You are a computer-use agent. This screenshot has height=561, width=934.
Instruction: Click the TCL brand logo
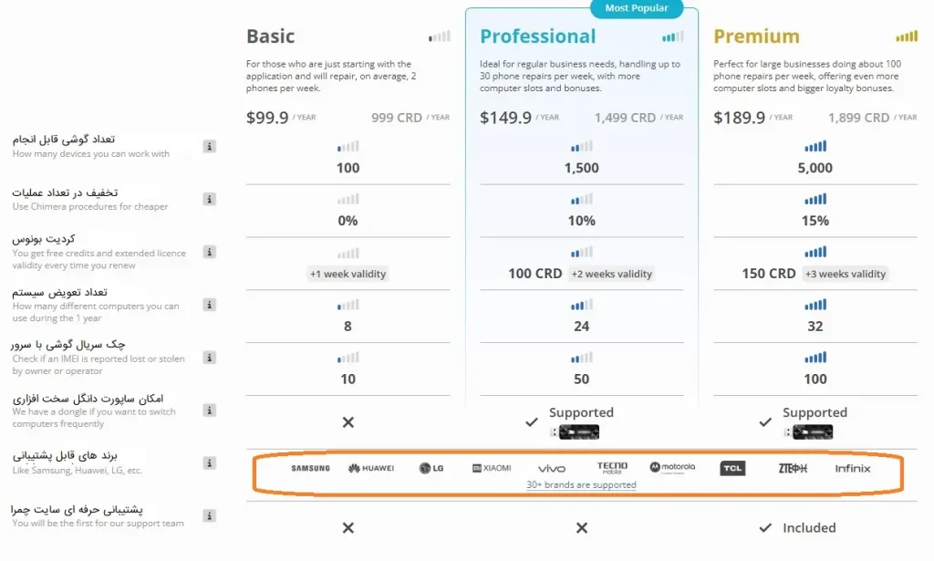click(x=732, y=468)
